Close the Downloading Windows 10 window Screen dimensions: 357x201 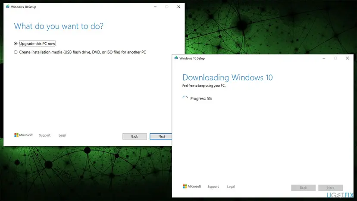point(348,58)
